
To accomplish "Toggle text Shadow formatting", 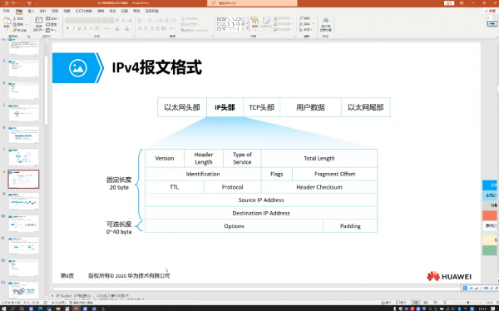I will 85,28.
